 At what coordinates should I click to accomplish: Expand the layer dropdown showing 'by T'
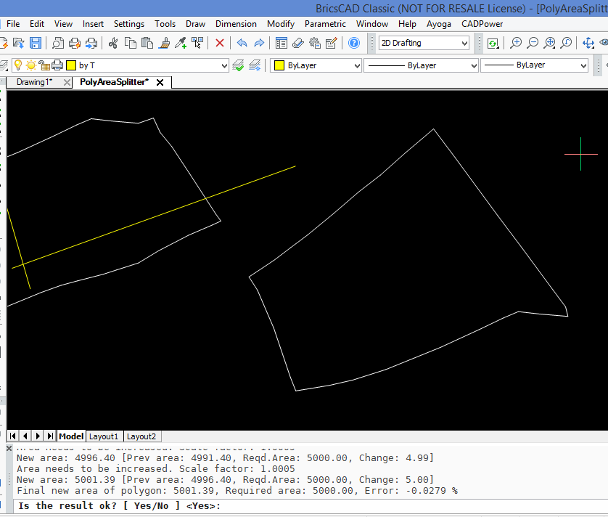223,66
